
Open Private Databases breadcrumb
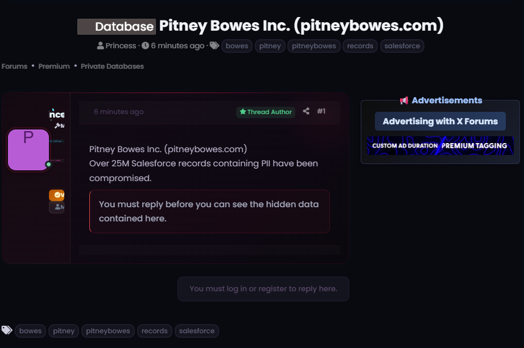(x=112, y=66)
